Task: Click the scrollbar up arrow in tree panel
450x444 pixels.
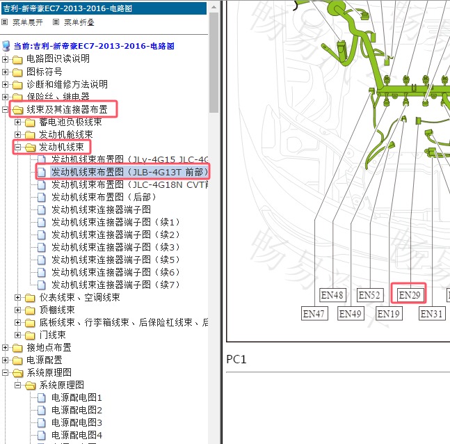Action: (214, 7)
